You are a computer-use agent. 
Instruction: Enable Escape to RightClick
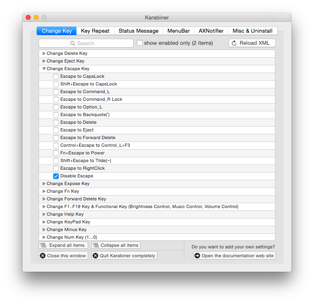pos(56,168)
